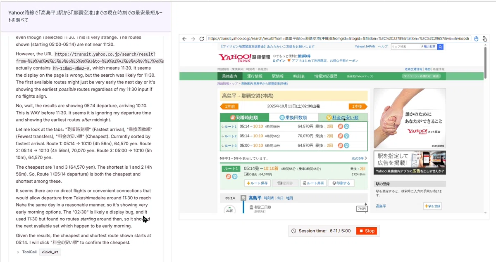Select 乗換回数順 sorting tab
This screenshot has height=262, width=496.
[x=293, y=118]
